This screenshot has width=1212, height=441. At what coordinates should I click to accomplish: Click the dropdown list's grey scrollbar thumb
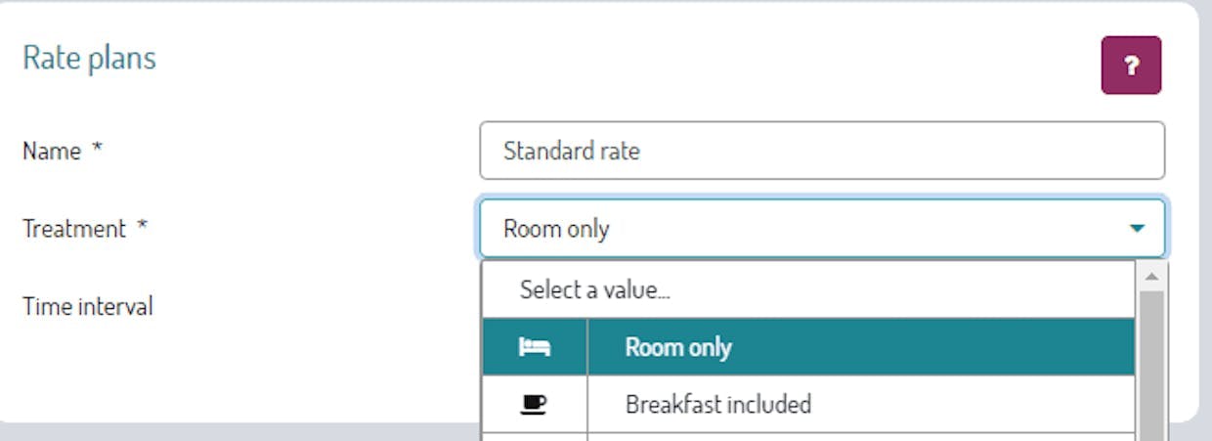point(1150,366)
